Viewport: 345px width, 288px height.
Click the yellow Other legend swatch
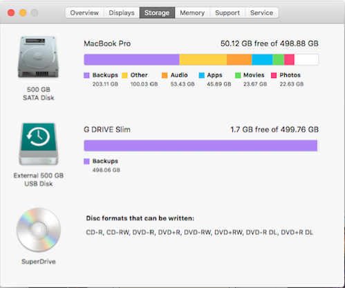(x=124, y=75)
